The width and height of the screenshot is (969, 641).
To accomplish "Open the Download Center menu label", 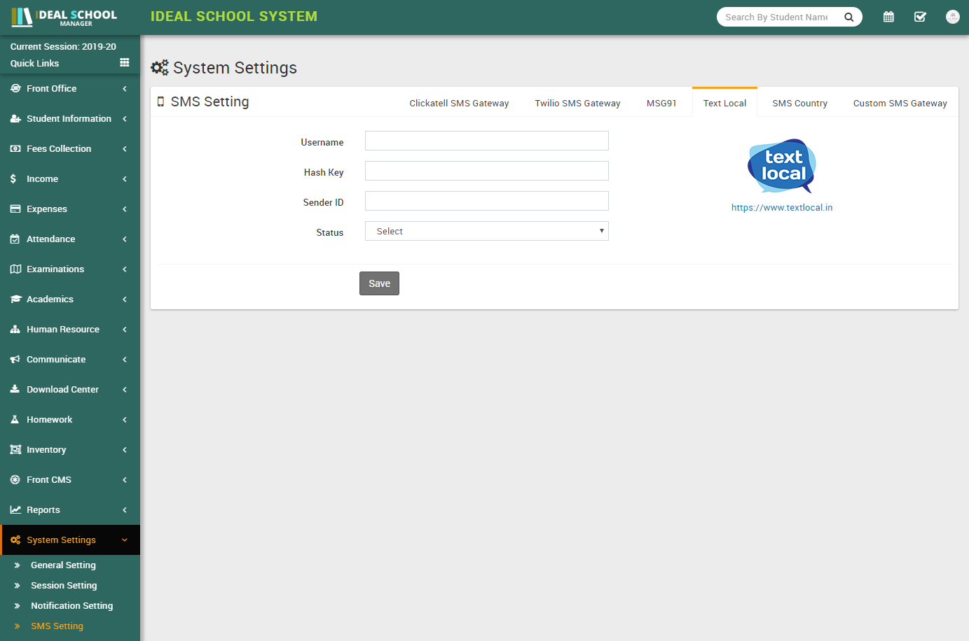I will pyautogui.click(x=62, y=389).
